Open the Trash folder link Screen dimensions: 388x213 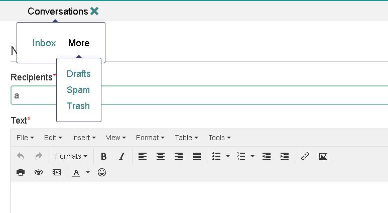click(x=78, y=106)
